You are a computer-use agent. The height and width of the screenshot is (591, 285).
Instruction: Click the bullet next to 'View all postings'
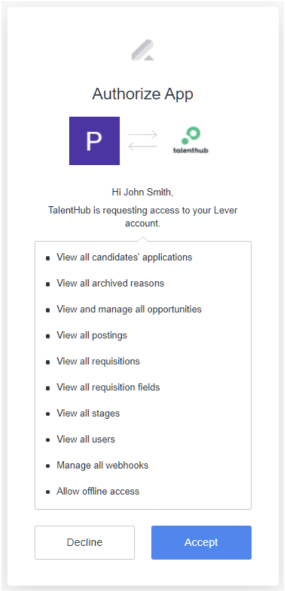[x=48, y=335]
